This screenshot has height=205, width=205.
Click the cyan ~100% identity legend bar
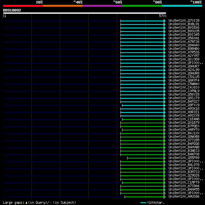(x=182, y=6)
